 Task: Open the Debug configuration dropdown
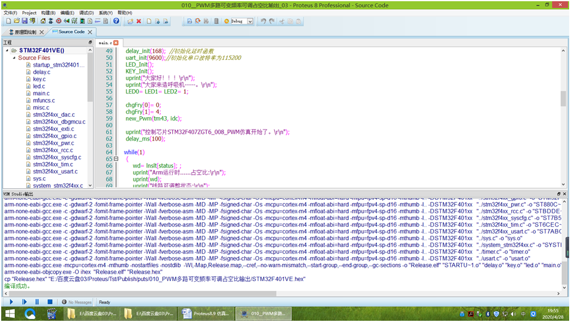[x=250, y=21]
